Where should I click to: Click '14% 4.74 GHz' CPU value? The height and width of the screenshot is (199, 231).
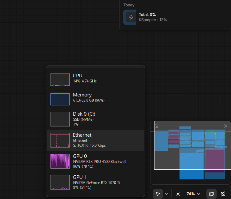coord(85,81)
